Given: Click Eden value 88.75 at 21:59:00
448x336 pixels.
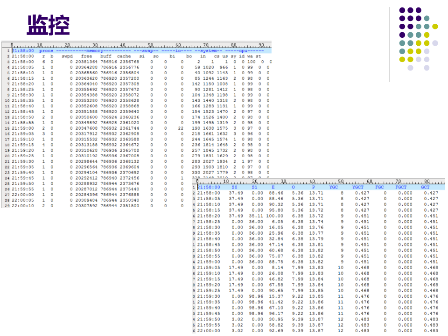Looking at the screenshot, I should 276,262.
